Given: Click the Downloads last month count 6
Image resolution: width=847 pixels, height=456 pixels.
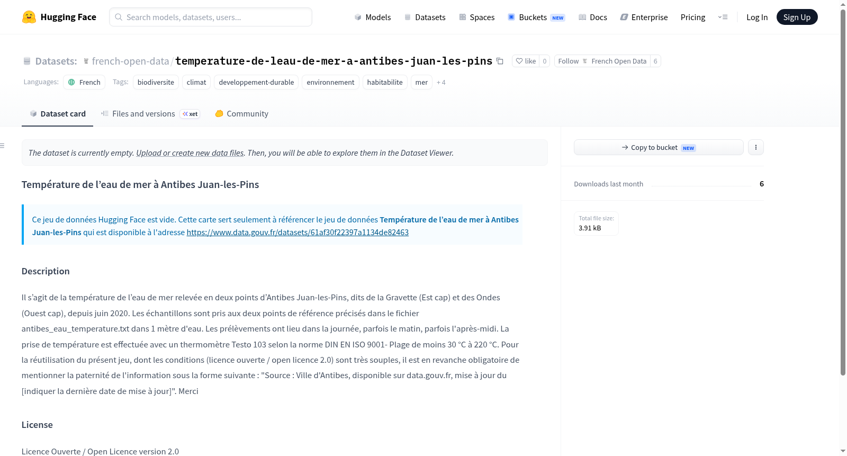Looking at the screenshot, I should point(762,184).
